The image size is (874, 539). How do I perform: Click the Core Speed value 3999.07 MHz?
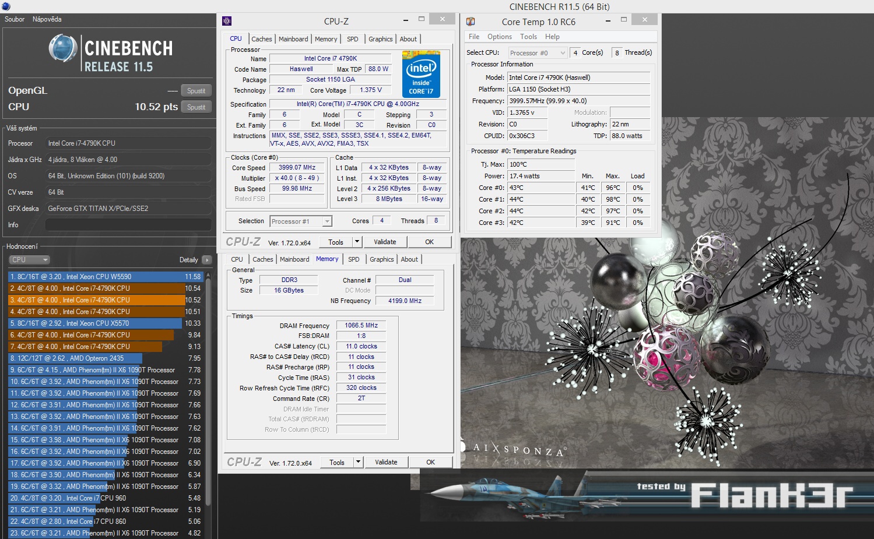297,168
